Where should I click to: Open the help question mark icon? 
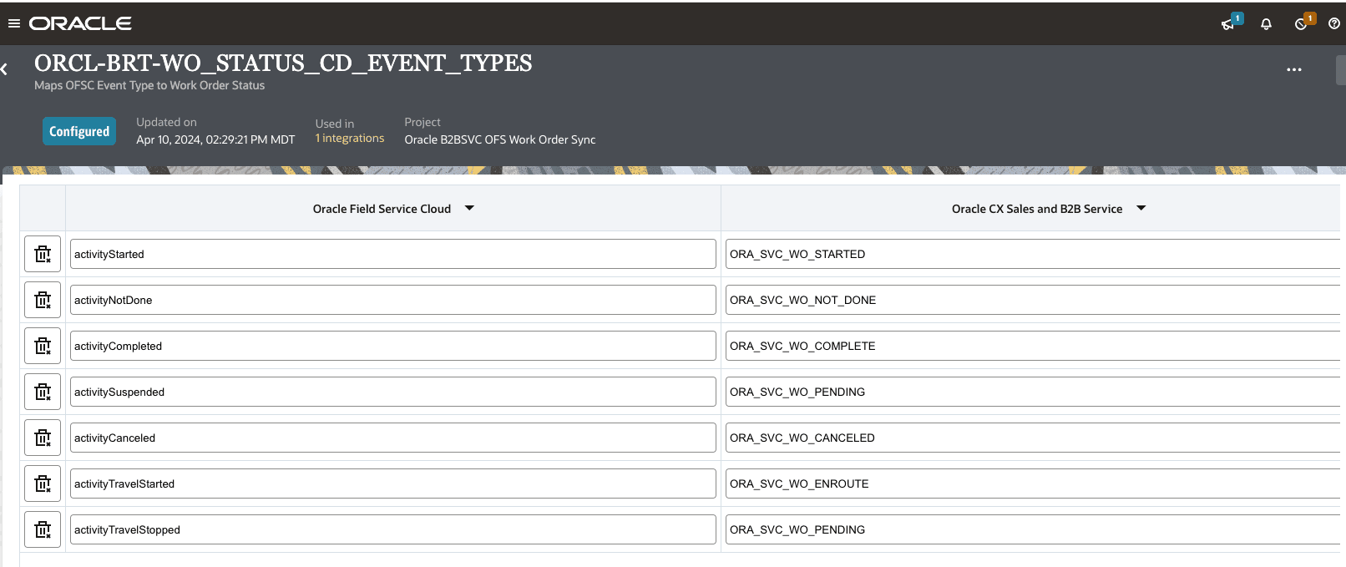point(1333,24)
